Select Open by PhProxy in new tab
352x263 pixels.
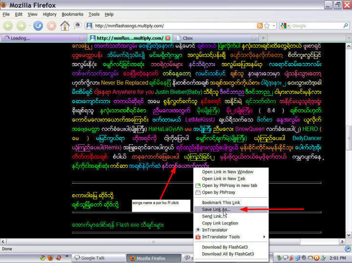coord(231,186)
